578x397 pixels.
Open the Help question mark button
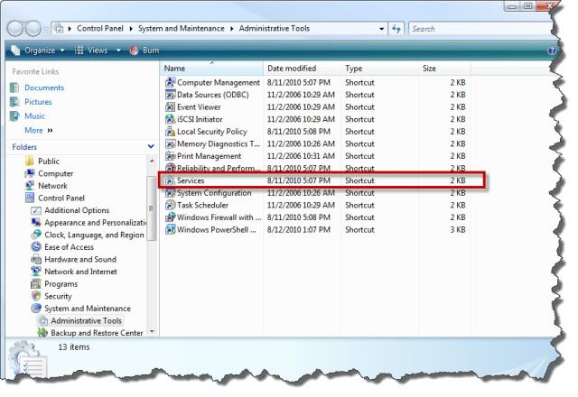tap(552, 51)
